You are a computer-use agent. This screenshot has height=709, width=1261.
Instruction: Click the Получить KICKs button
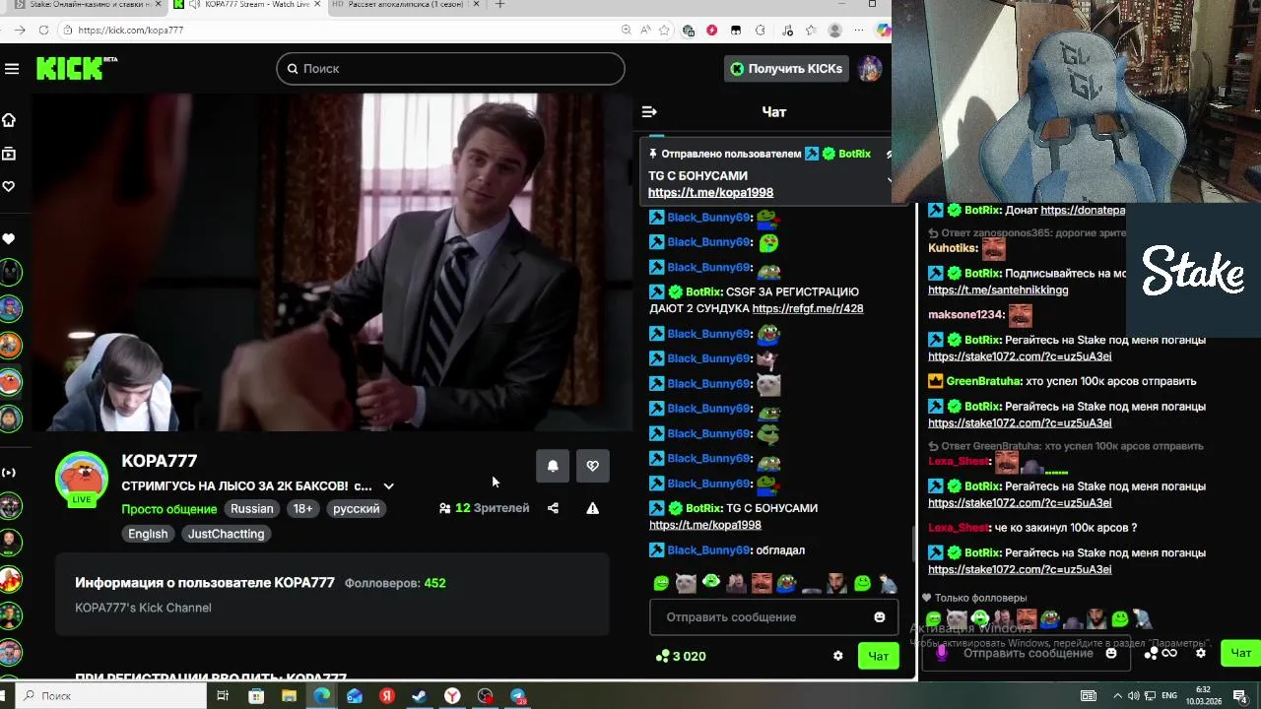tap(786, 68)
